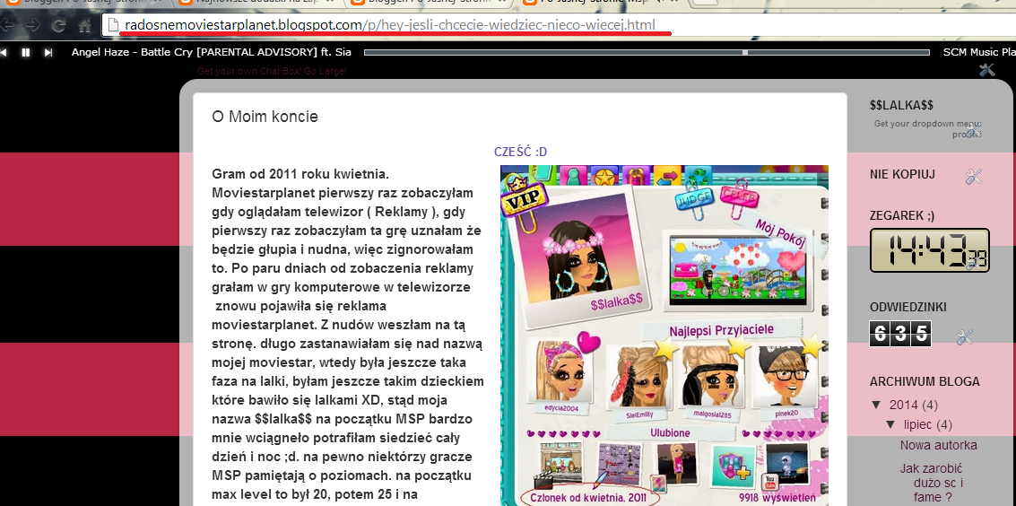Edit the NIE KOPIUJ widget via wrench
Viewport: 1016px width, 506px height.
pyautogui.click(x=974, y=176)
